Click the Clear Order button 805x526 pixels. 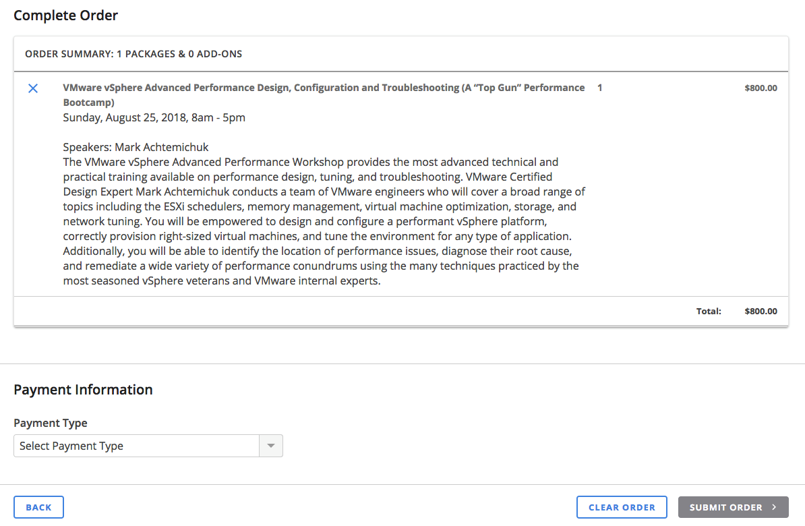pyautogui.click(x=622, y=508)
